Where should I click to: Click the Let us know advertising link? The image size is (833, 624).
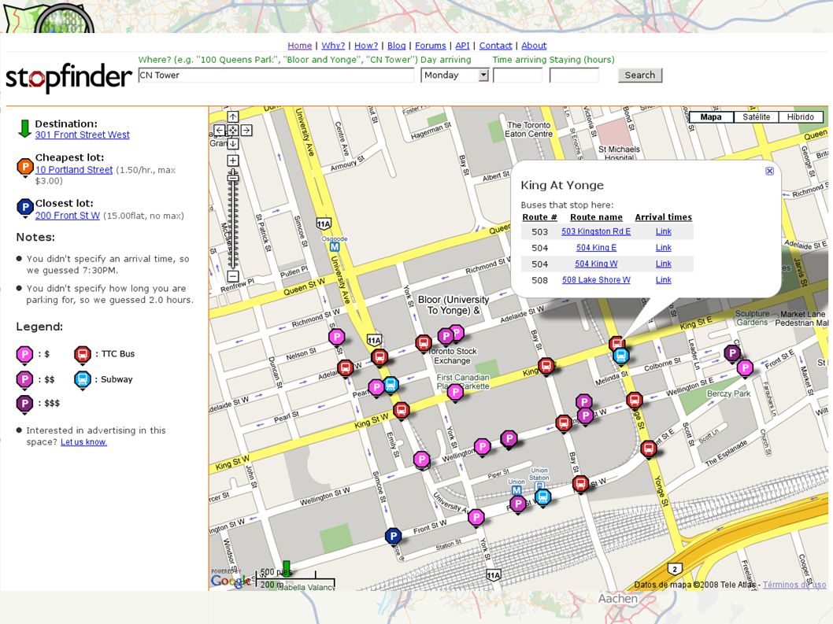tap(83, 442)
